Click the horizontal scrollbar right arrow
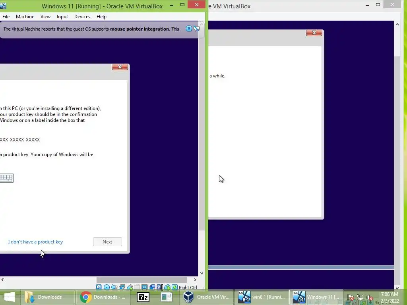This screenshot has height=305, width=407. click(x=195, y=280)
